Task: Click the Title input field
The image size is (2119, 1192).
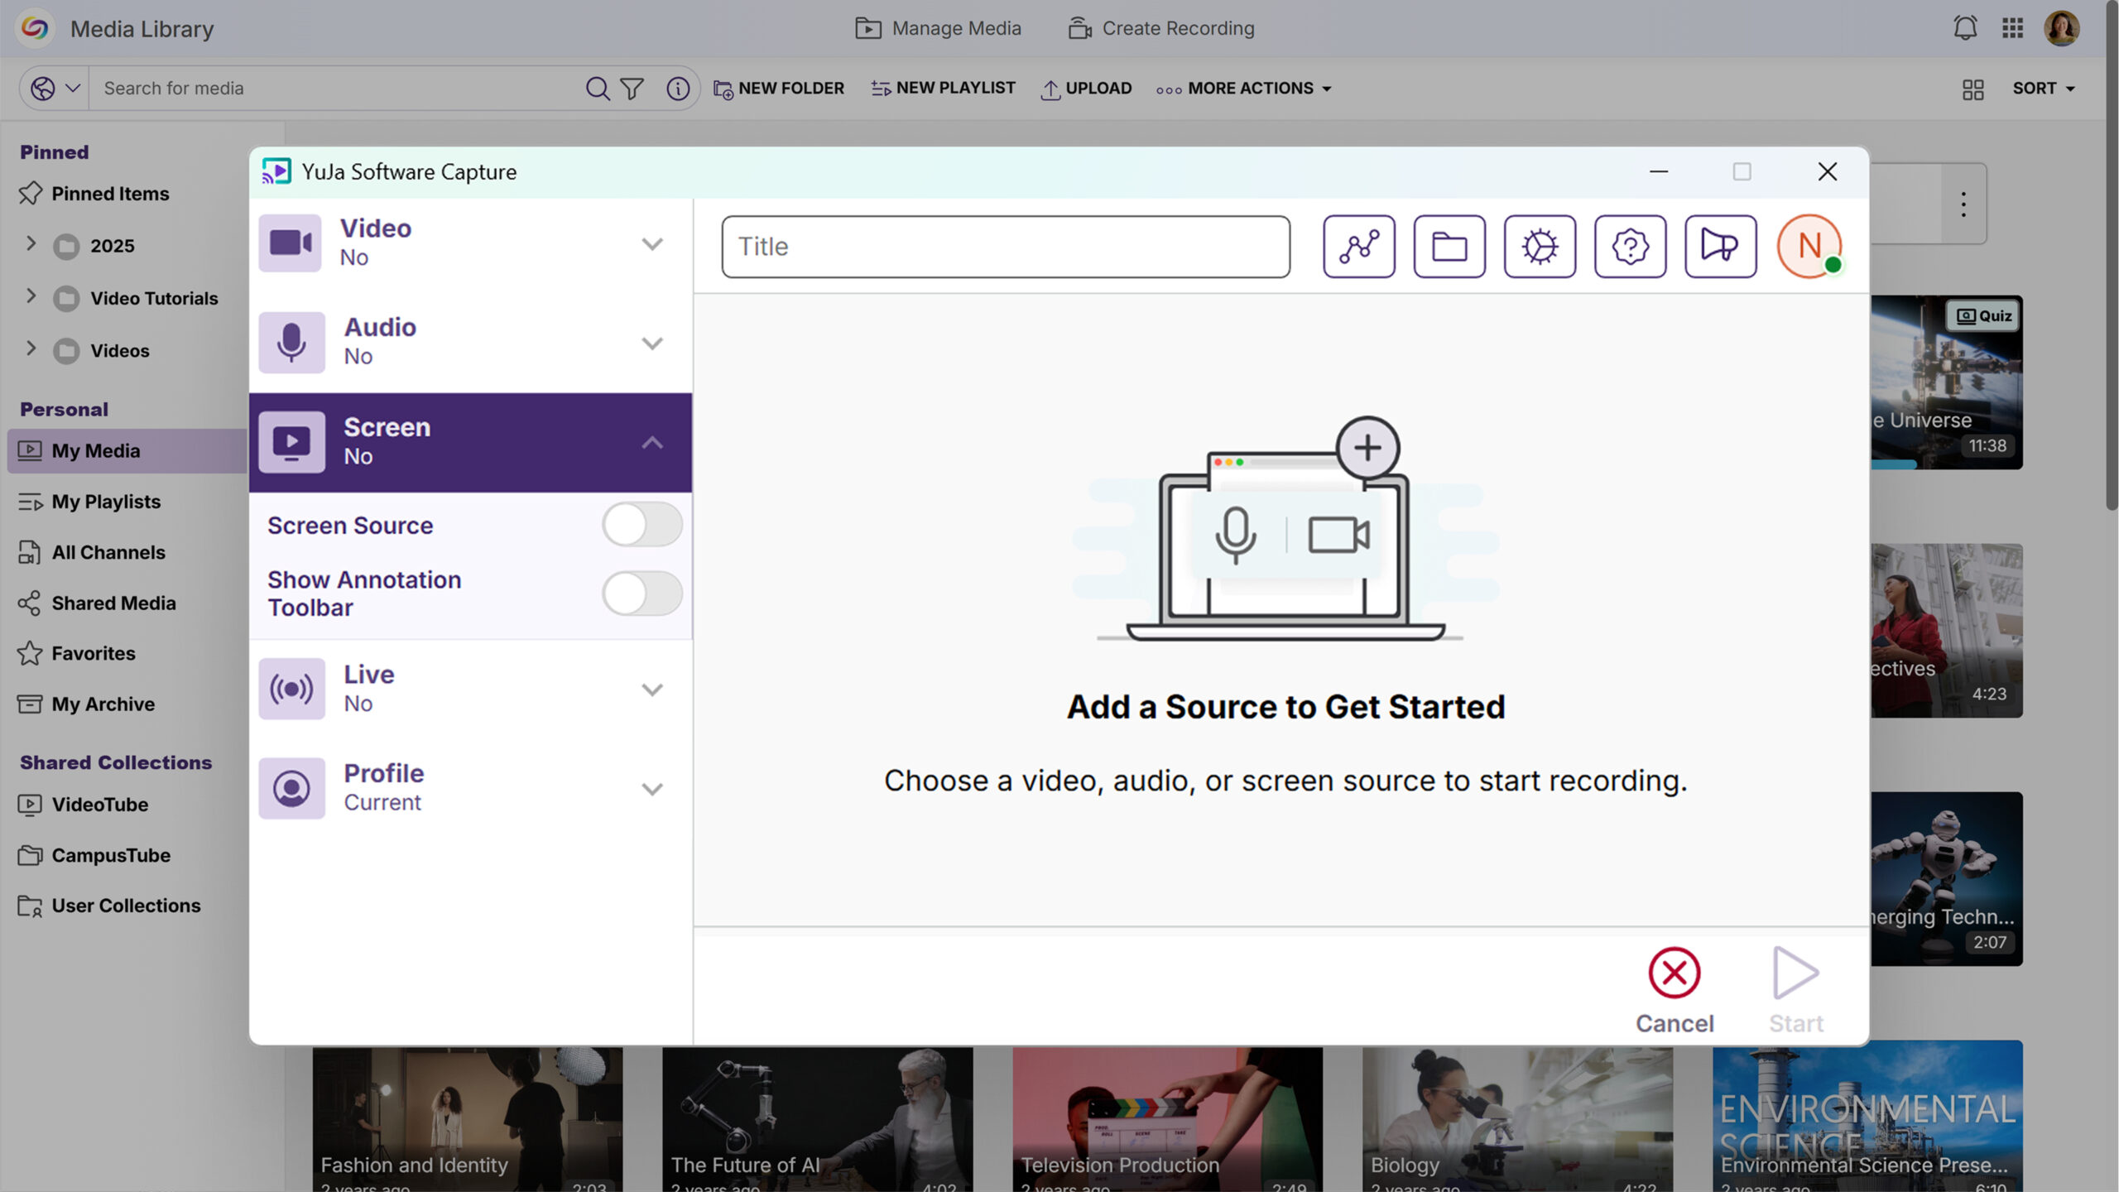Action: tap(1006, 247)
